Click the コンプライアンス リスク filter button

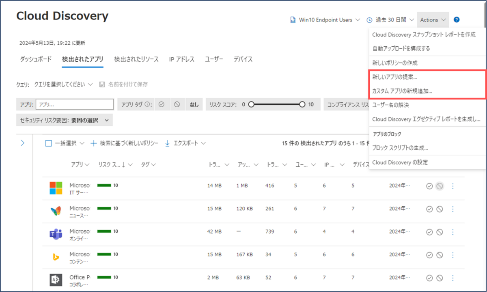click(346, 104)
